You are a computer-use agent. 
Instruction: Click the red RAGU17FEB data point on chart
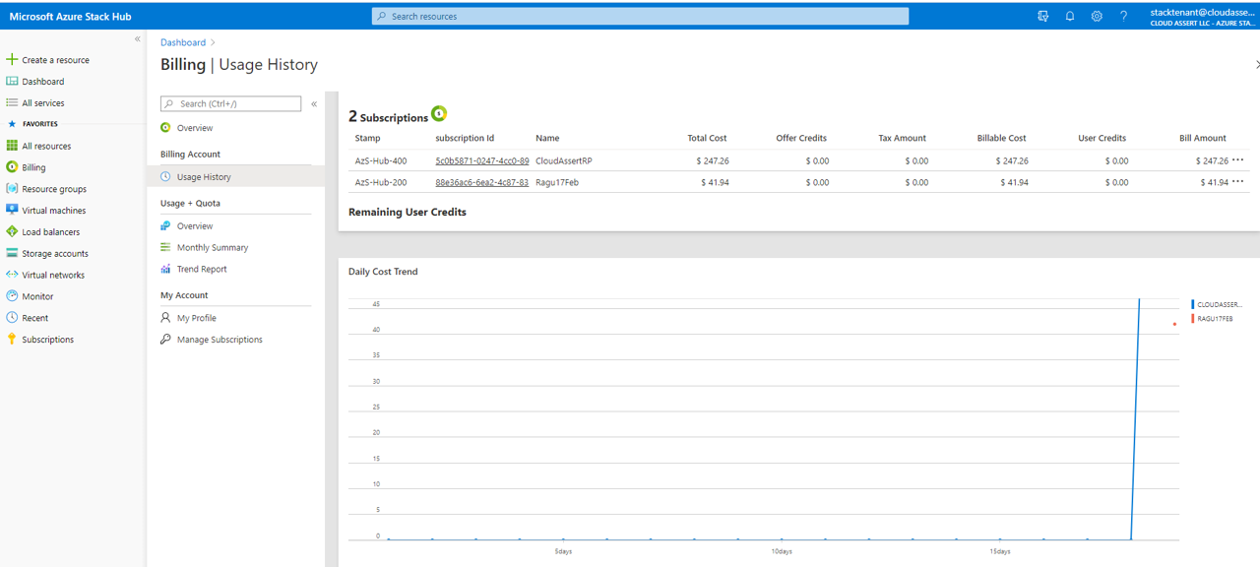pos(1173,324)
